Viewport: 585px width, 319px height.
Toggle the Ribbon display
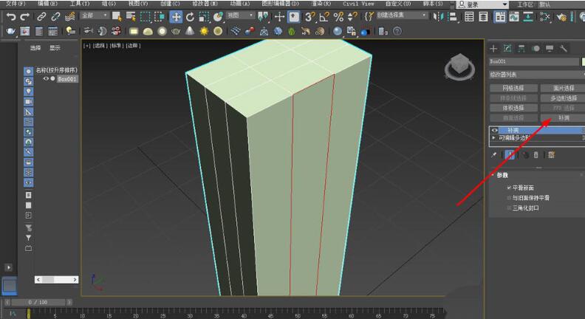[500, 17]
